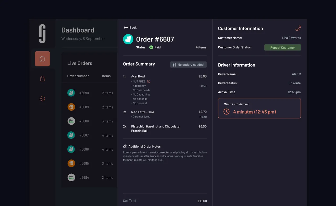Open the settings gear in sidebar
Image resolution: width=336 pixels, height=206 pixels.
pos(42,99)
